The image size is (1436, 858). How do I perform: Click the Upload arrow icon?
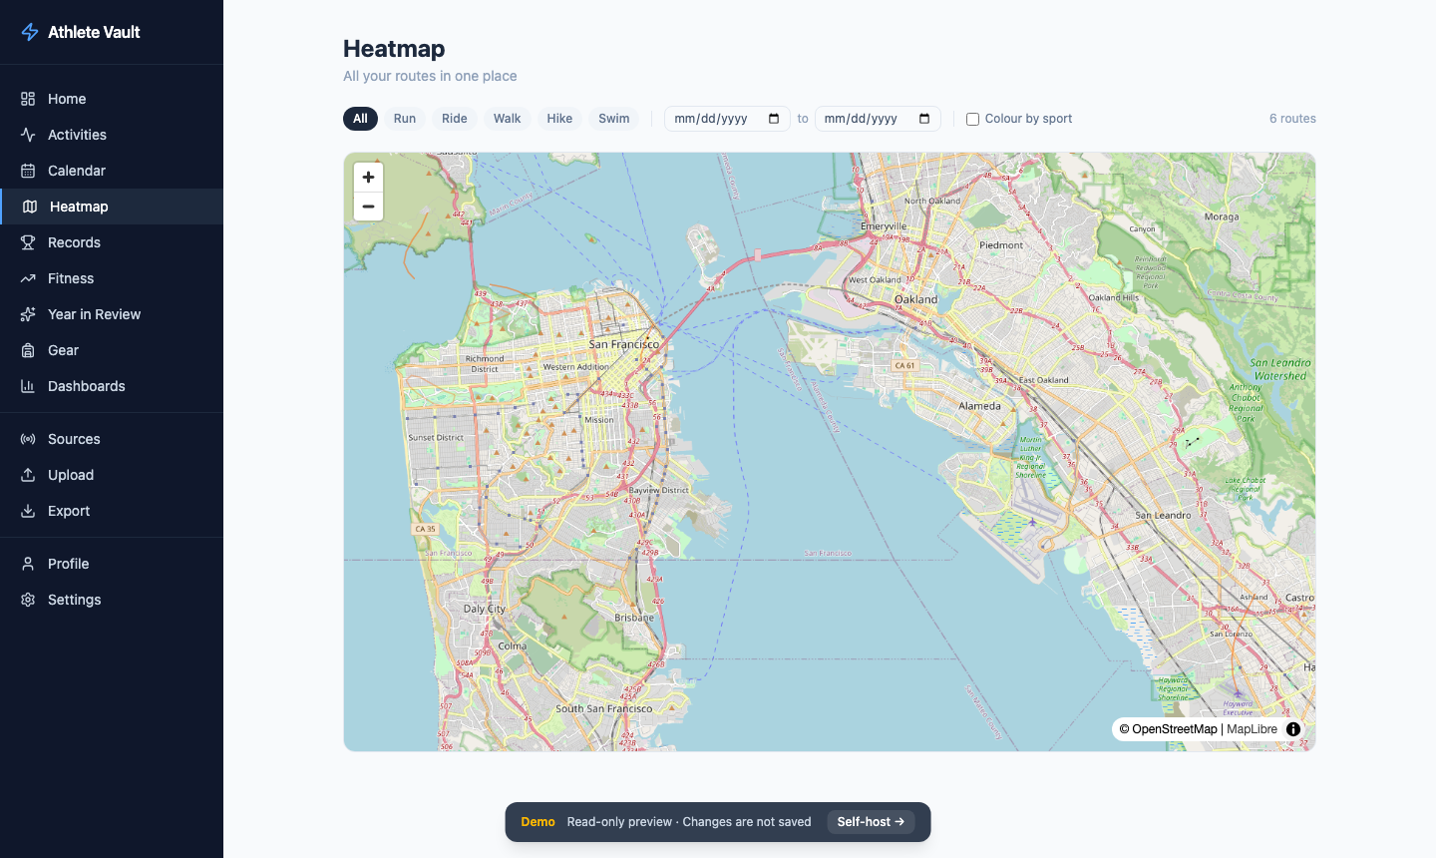[28, 475]
